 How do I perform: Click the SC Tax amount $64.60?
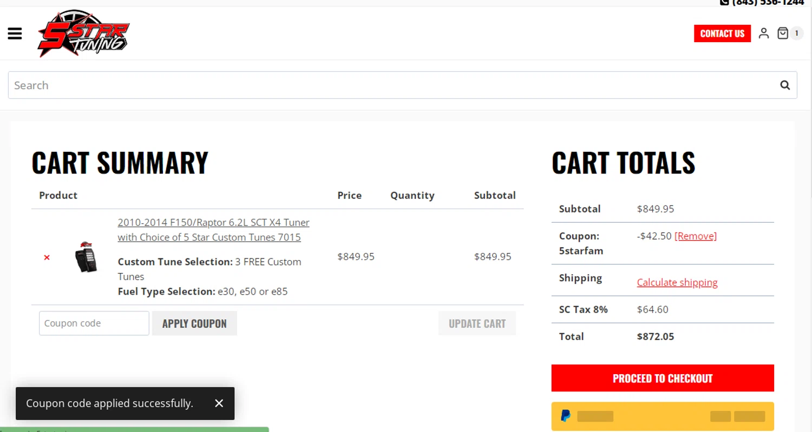653,309
